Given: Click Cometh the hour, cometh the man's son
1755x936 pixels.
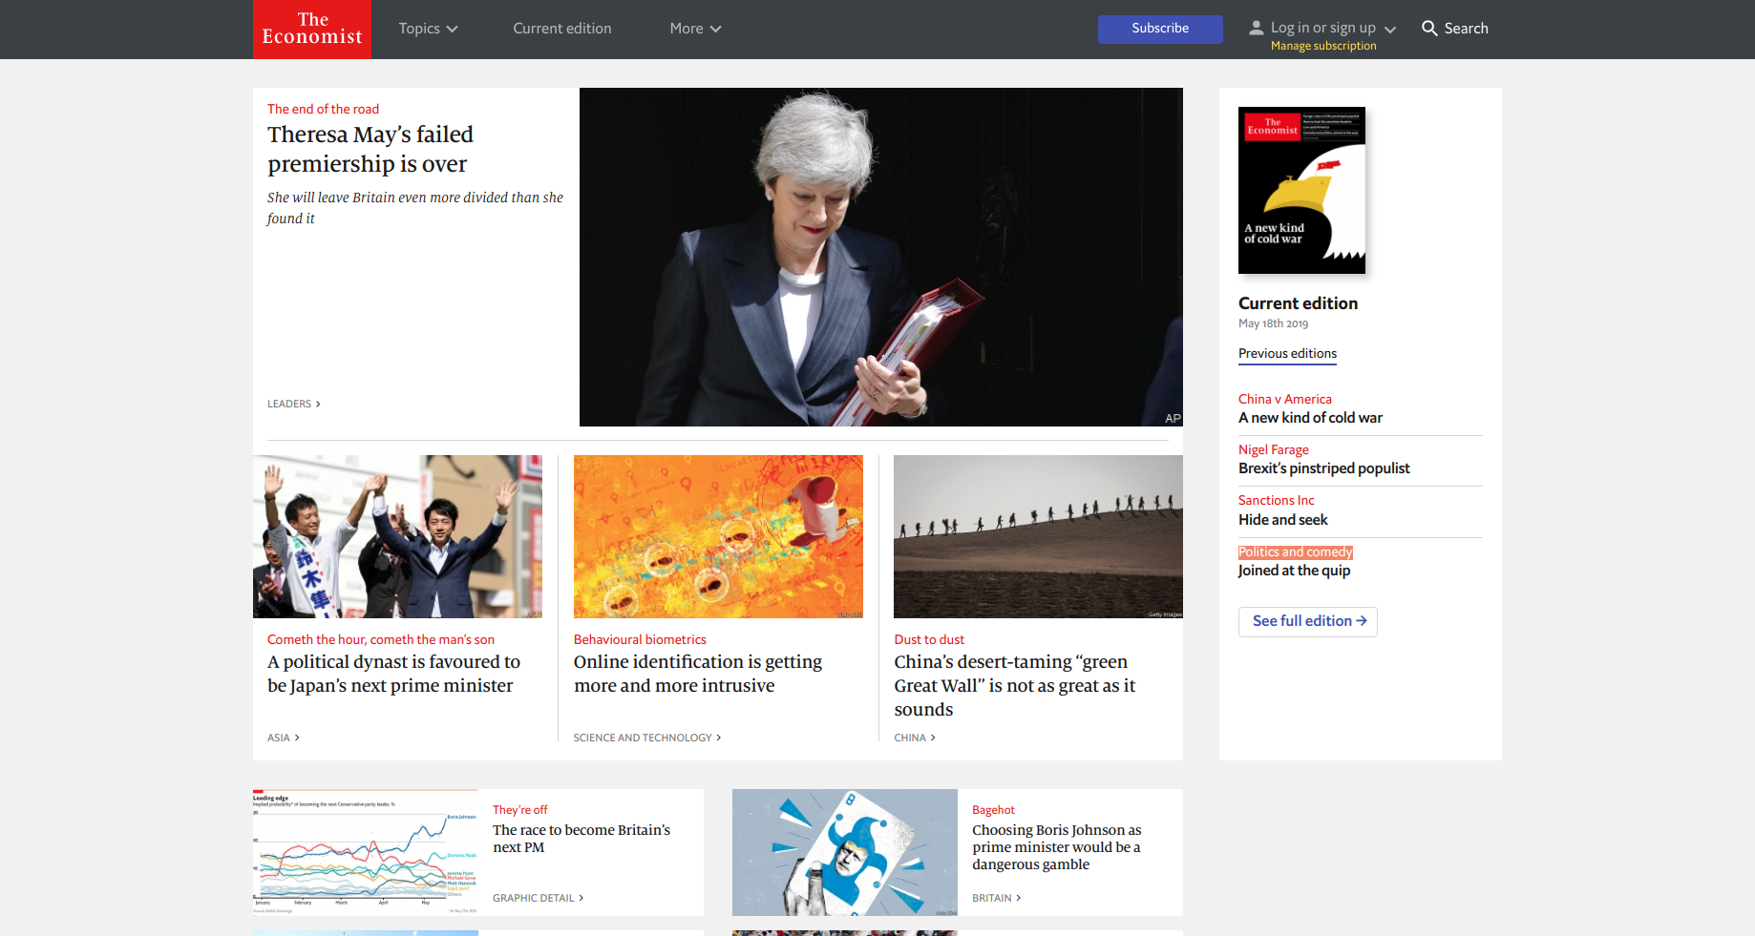Looking at the screenshot, I should click(x=381, y=639).
